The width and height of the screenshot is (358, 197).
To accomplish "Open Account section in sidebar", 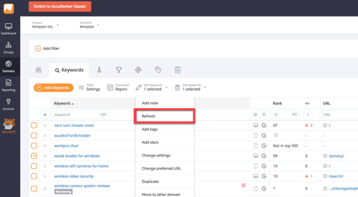I will (8, 104).
